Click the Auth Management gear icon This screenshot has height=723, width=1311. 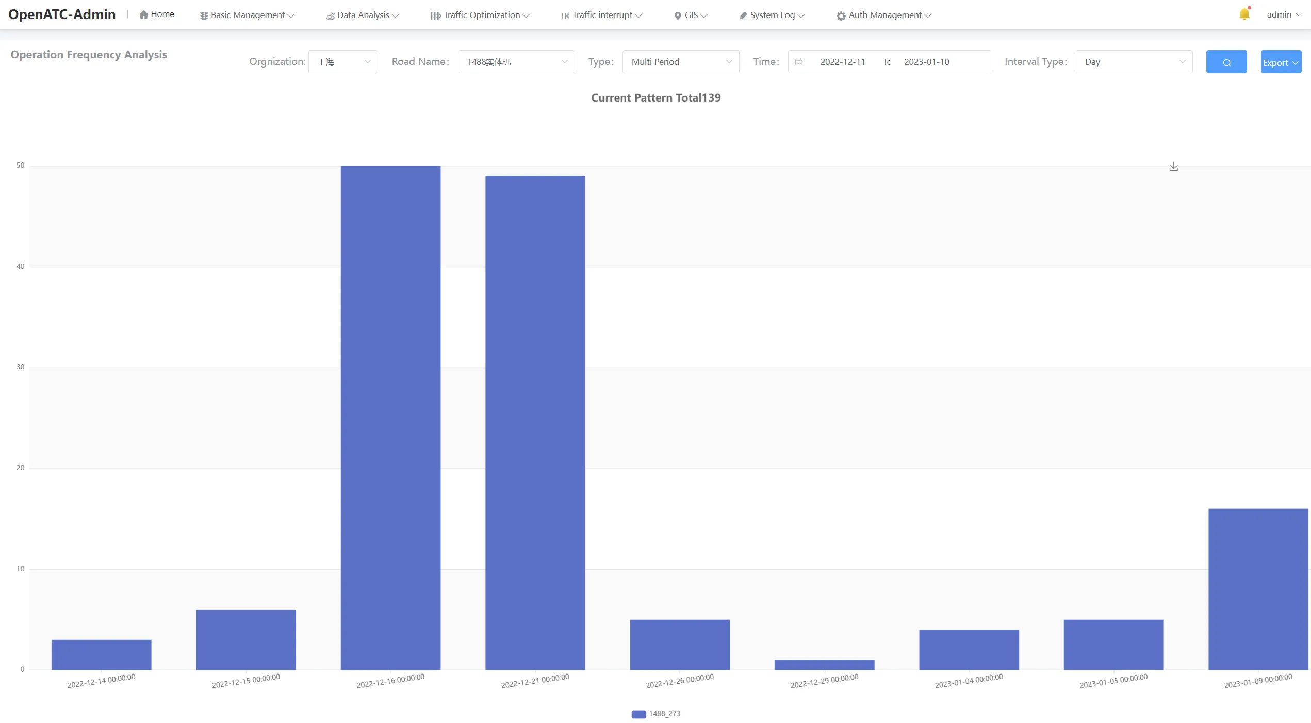point(841,15)
